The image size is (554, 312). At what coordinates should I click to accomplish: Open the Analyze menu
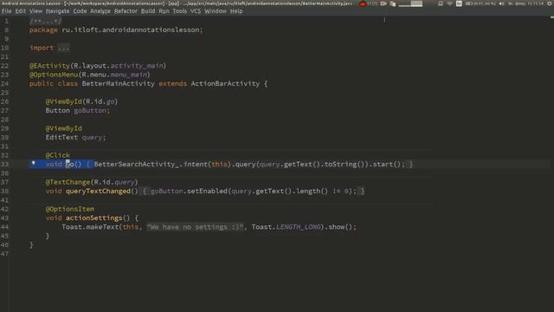100,11
